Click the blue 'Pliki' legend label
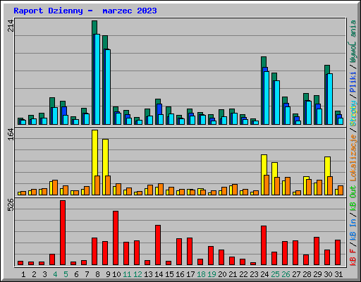361x282 pixels. 353,82
